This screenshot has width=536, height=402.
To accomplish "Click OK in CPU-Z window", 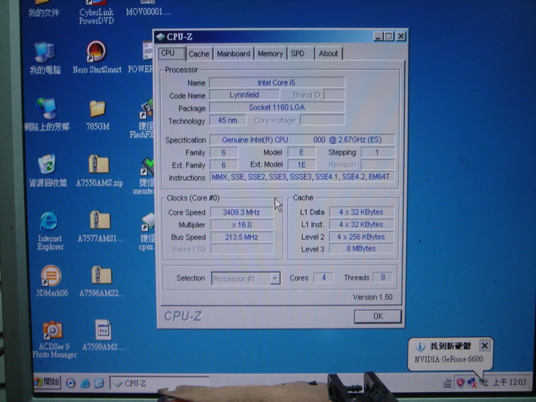I will coord(378,316).
